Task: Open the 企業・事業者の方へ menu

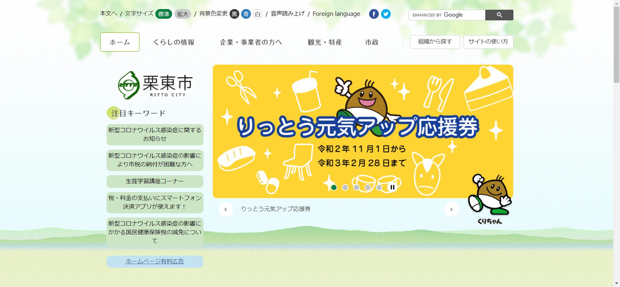Action: pos(251,42)
